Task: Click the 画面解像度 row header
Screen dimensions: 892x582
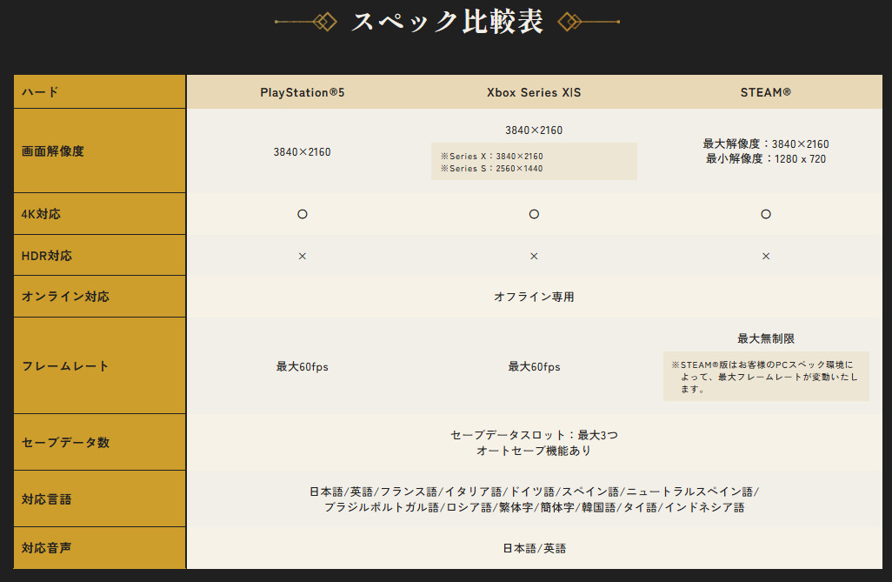Action: [x=53, y=151]
